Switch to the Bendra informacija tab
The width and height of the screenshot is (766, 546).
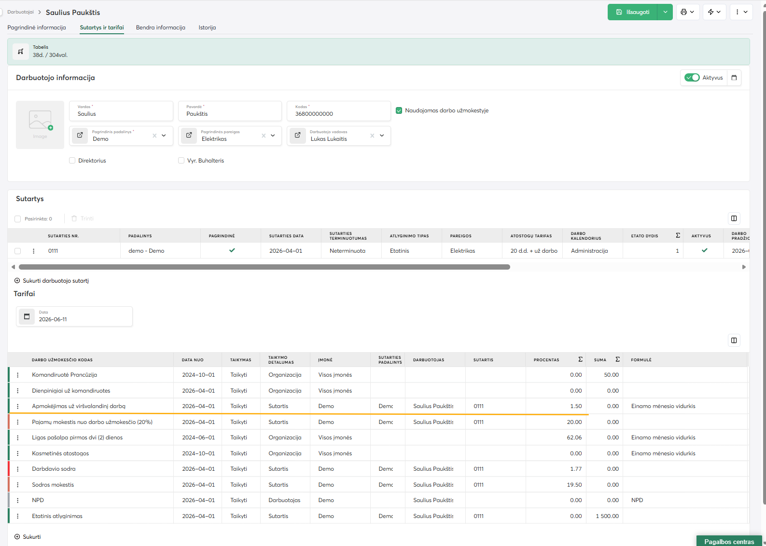[x=161, y=27]
